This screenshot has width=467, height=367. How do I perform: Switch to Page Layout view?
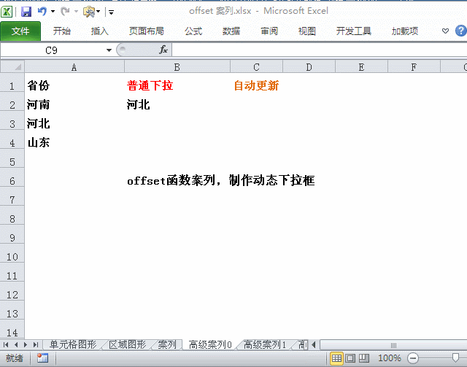(350, 358)
